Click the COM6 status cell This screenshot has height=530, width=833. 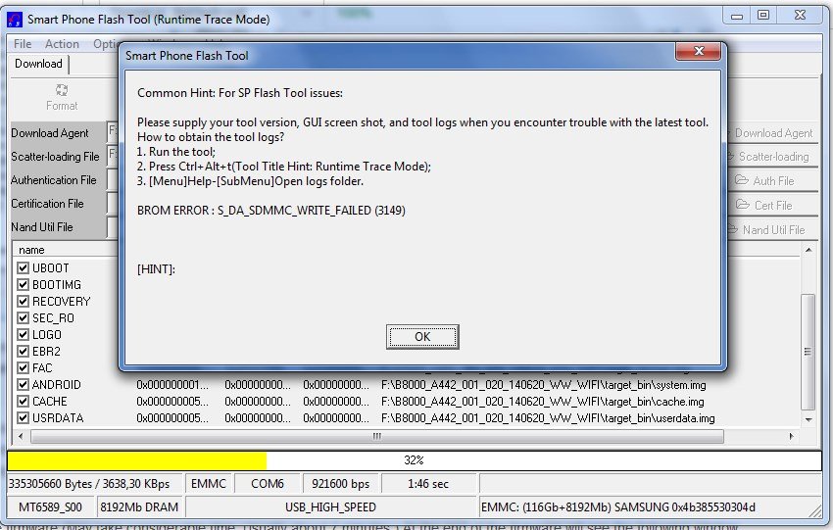click(268, 484)
